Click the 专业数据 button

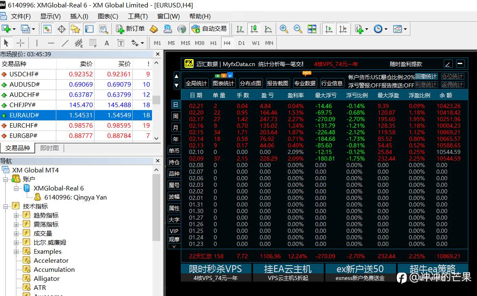(x=305, y=83)
